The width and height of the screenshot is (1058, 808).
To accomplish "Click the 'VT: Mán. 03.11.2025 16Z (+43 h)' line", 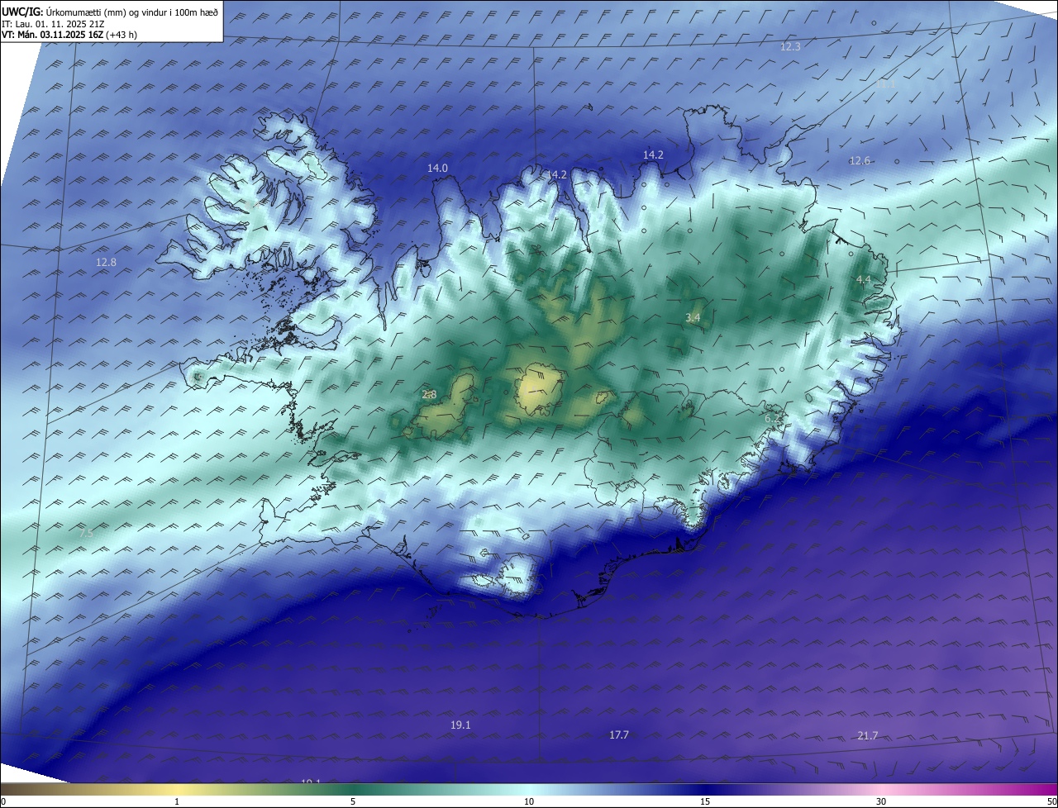I will click(69, 35).
